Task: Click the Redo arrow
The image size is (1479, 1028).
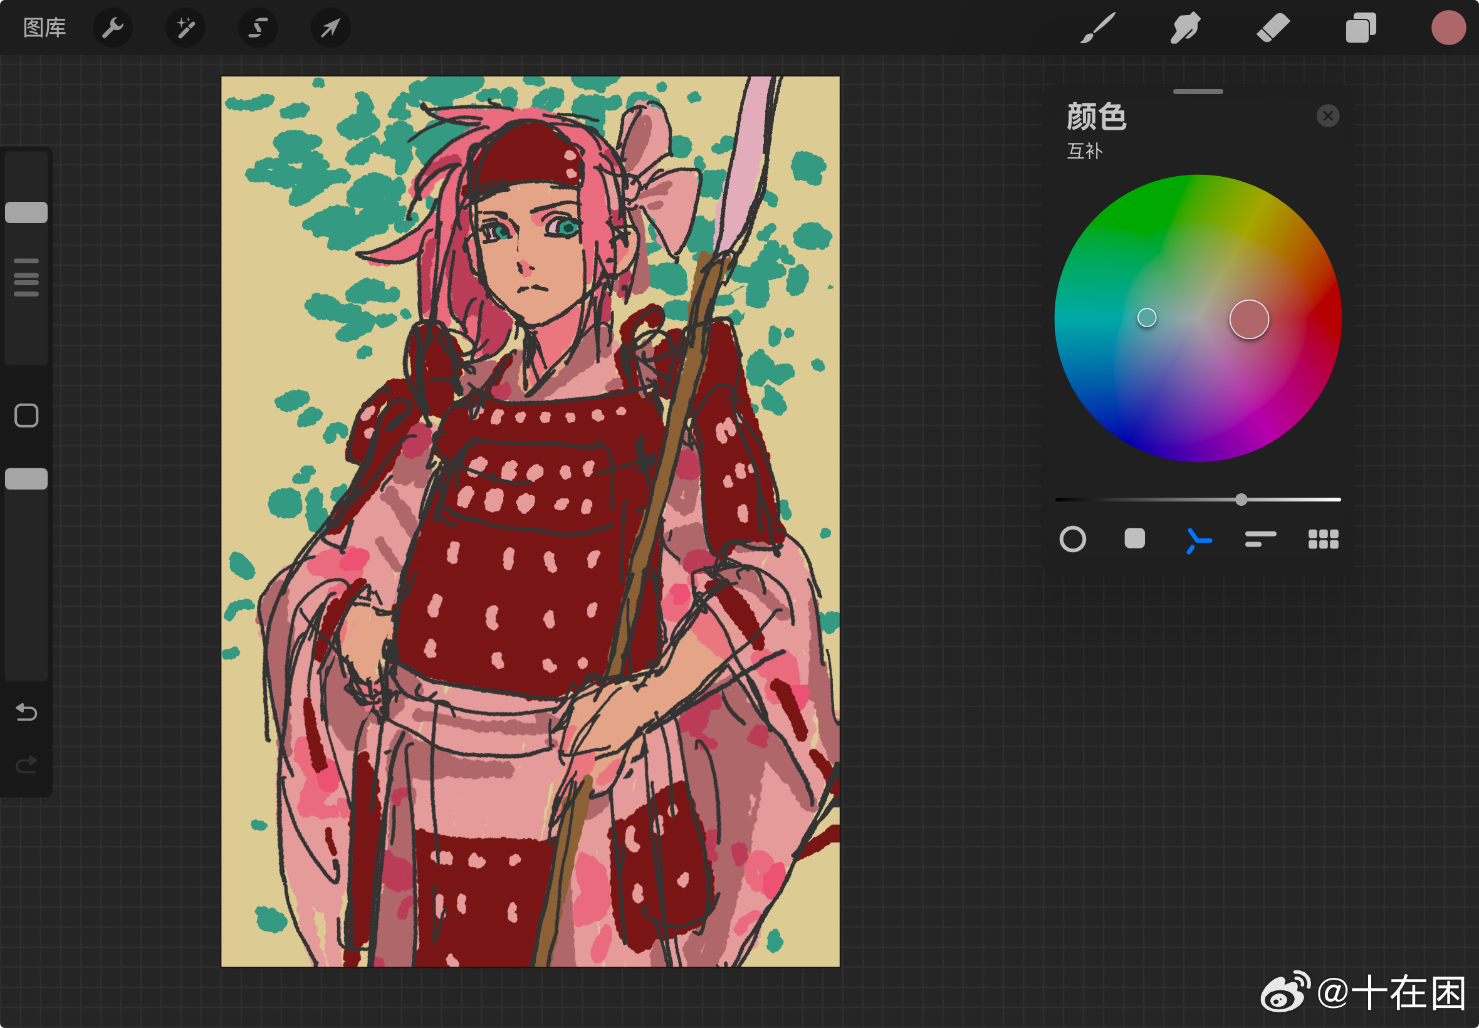Action: click(x=26, y=765)
